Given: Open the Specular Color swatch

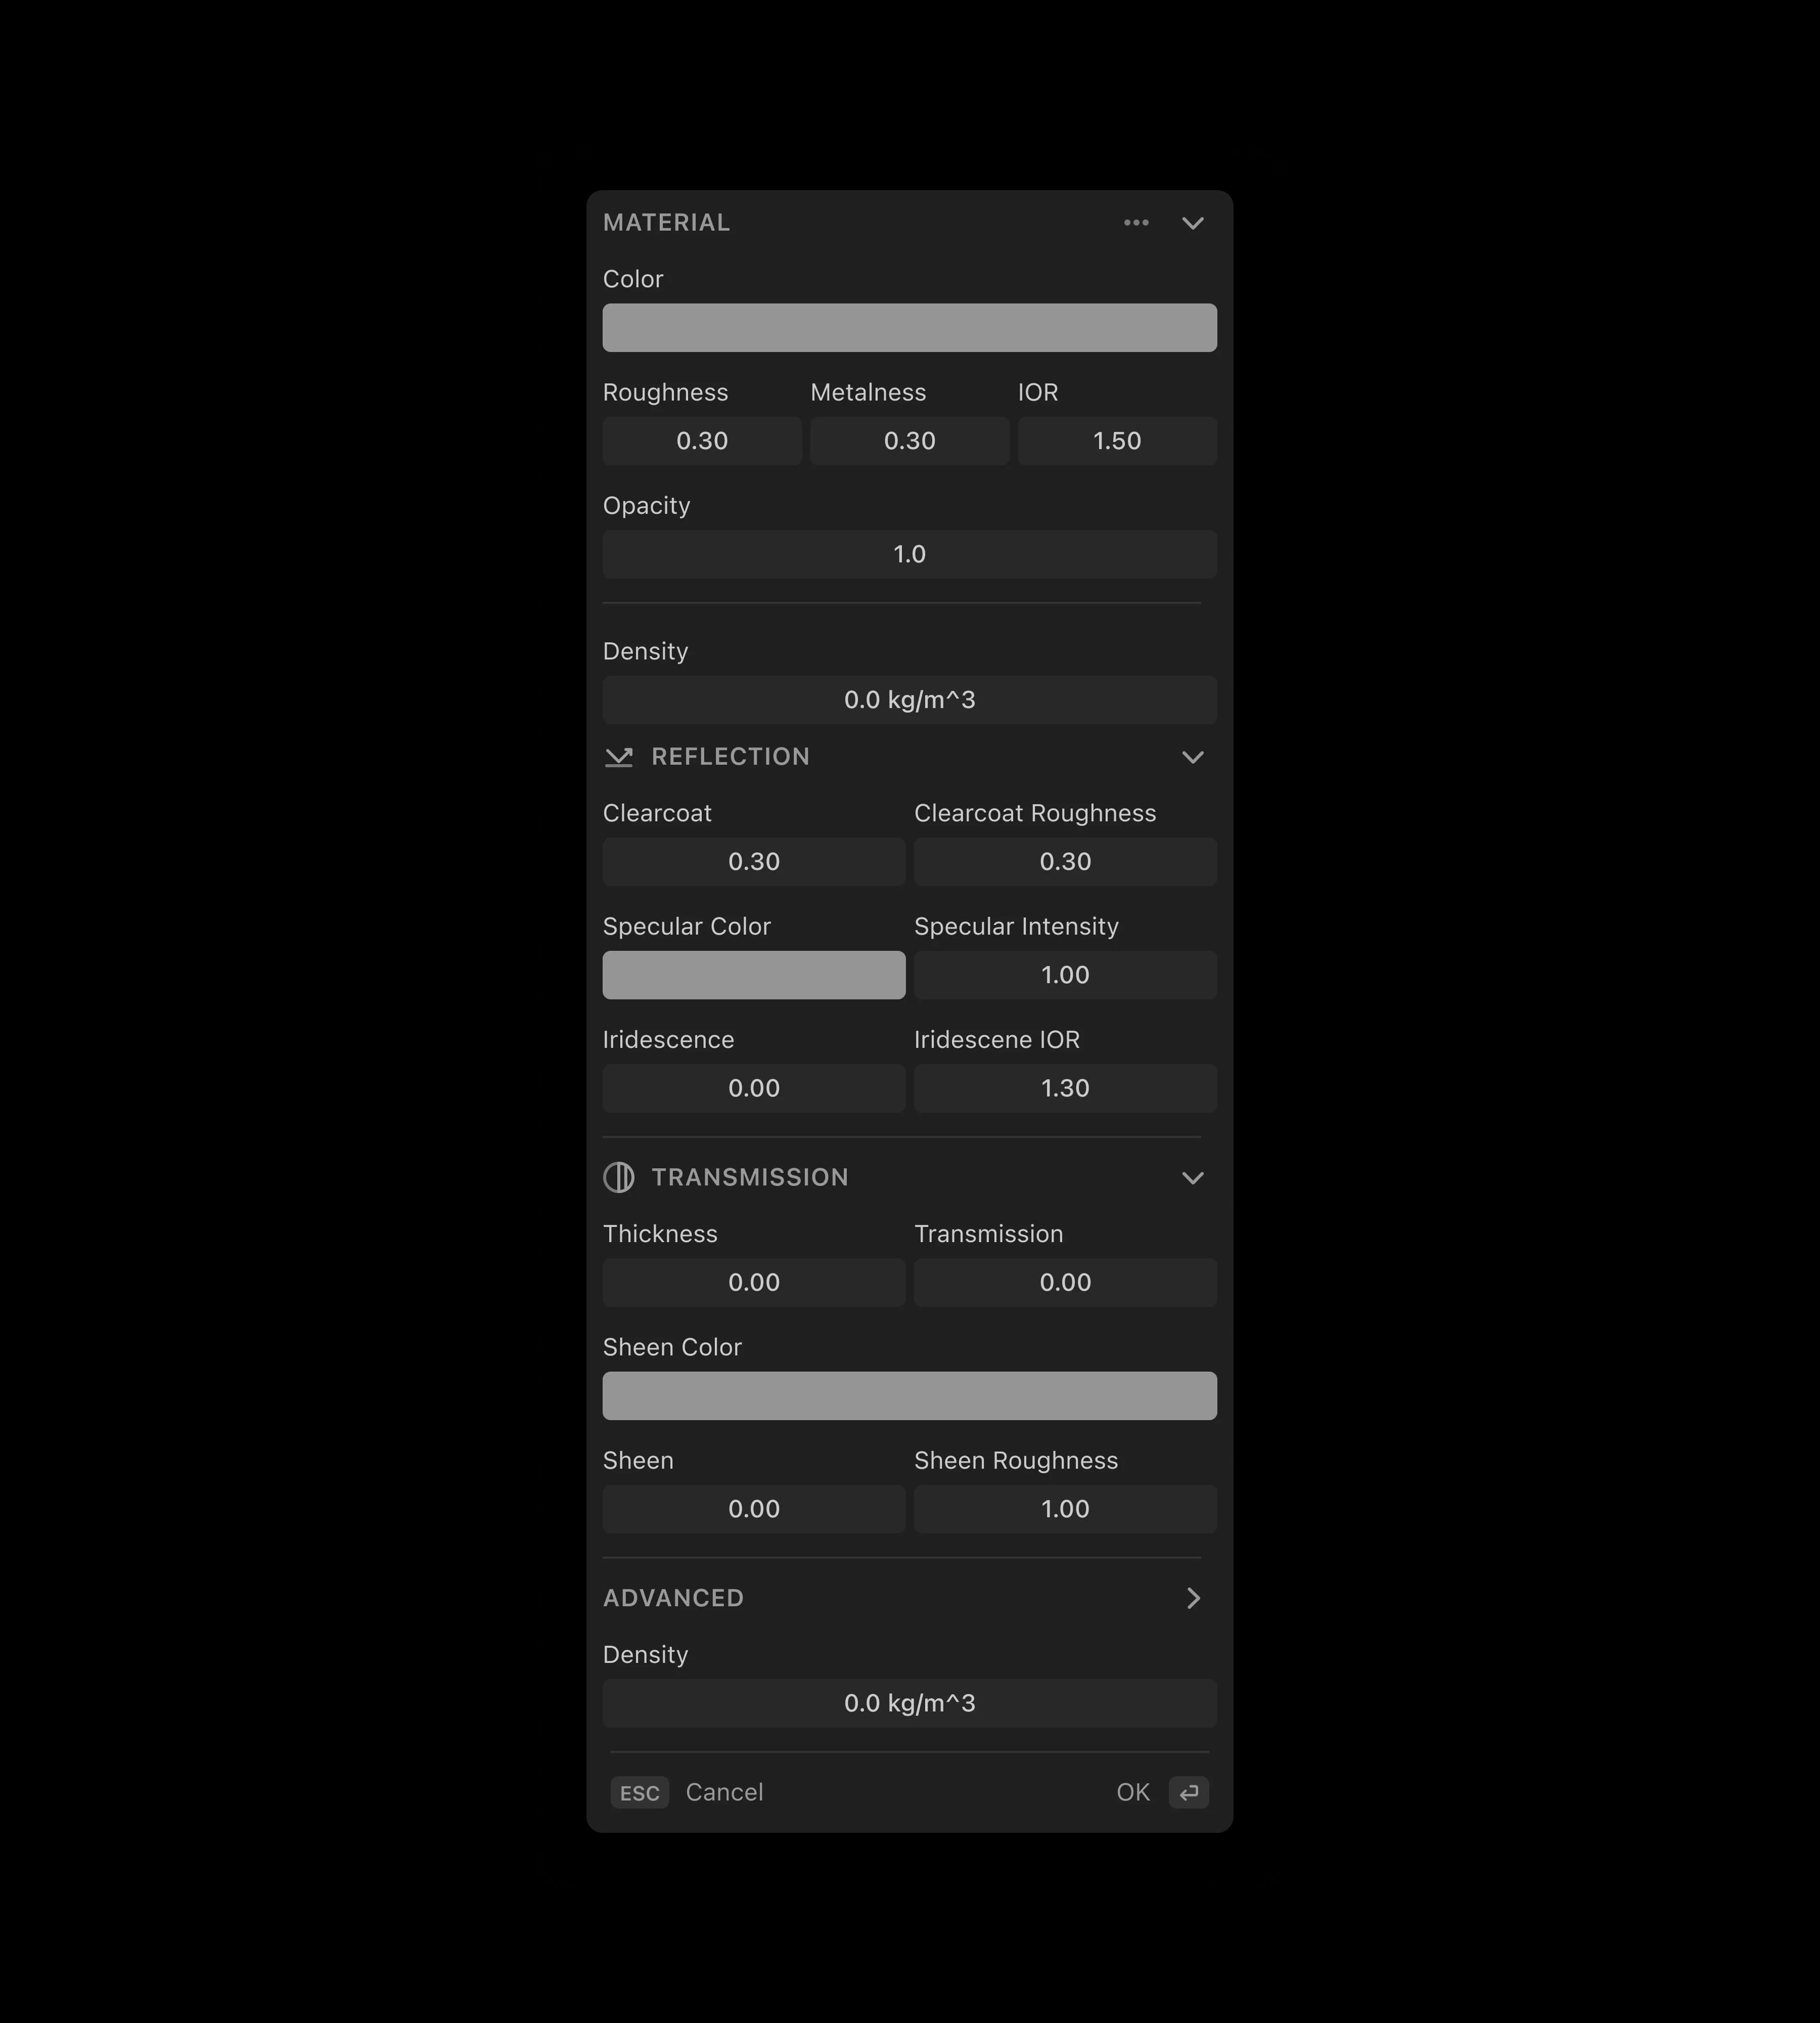Looking at the screenshot, I should click(754, 976).
